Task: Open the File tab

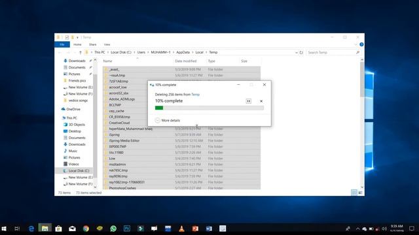Action: click(x=62, y=44)
